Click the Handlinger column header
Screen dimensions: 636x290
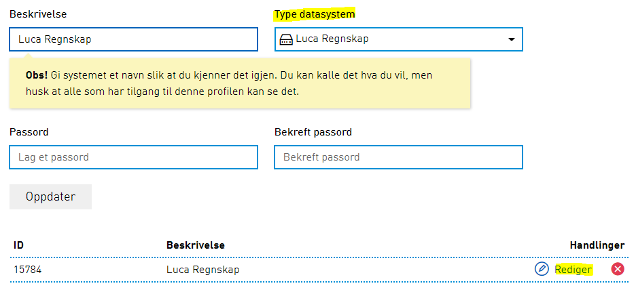pyautogui.click(x=597, y=245)
